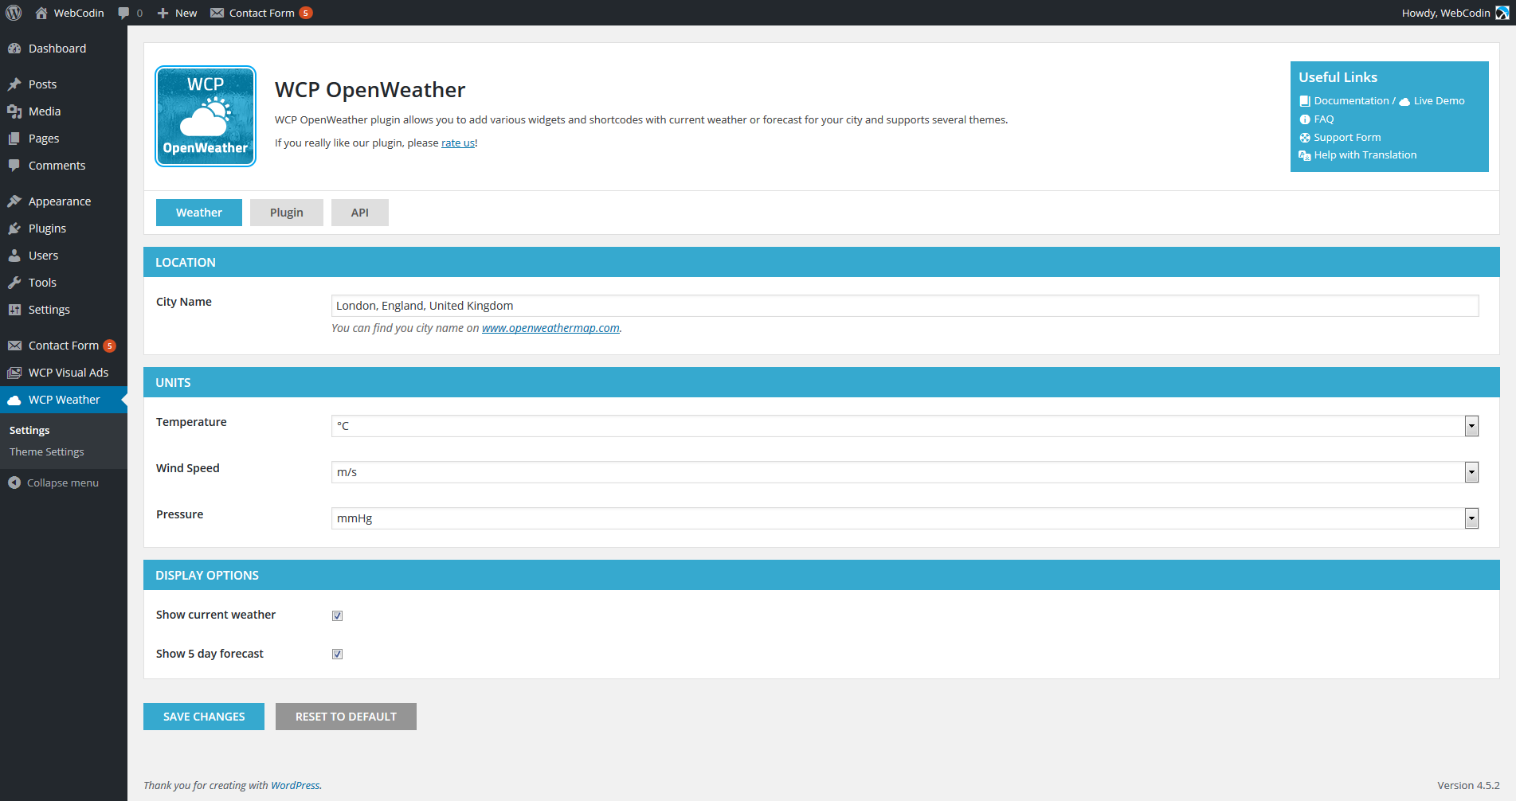
Task: Follow the rate us link
Action: 458,143
